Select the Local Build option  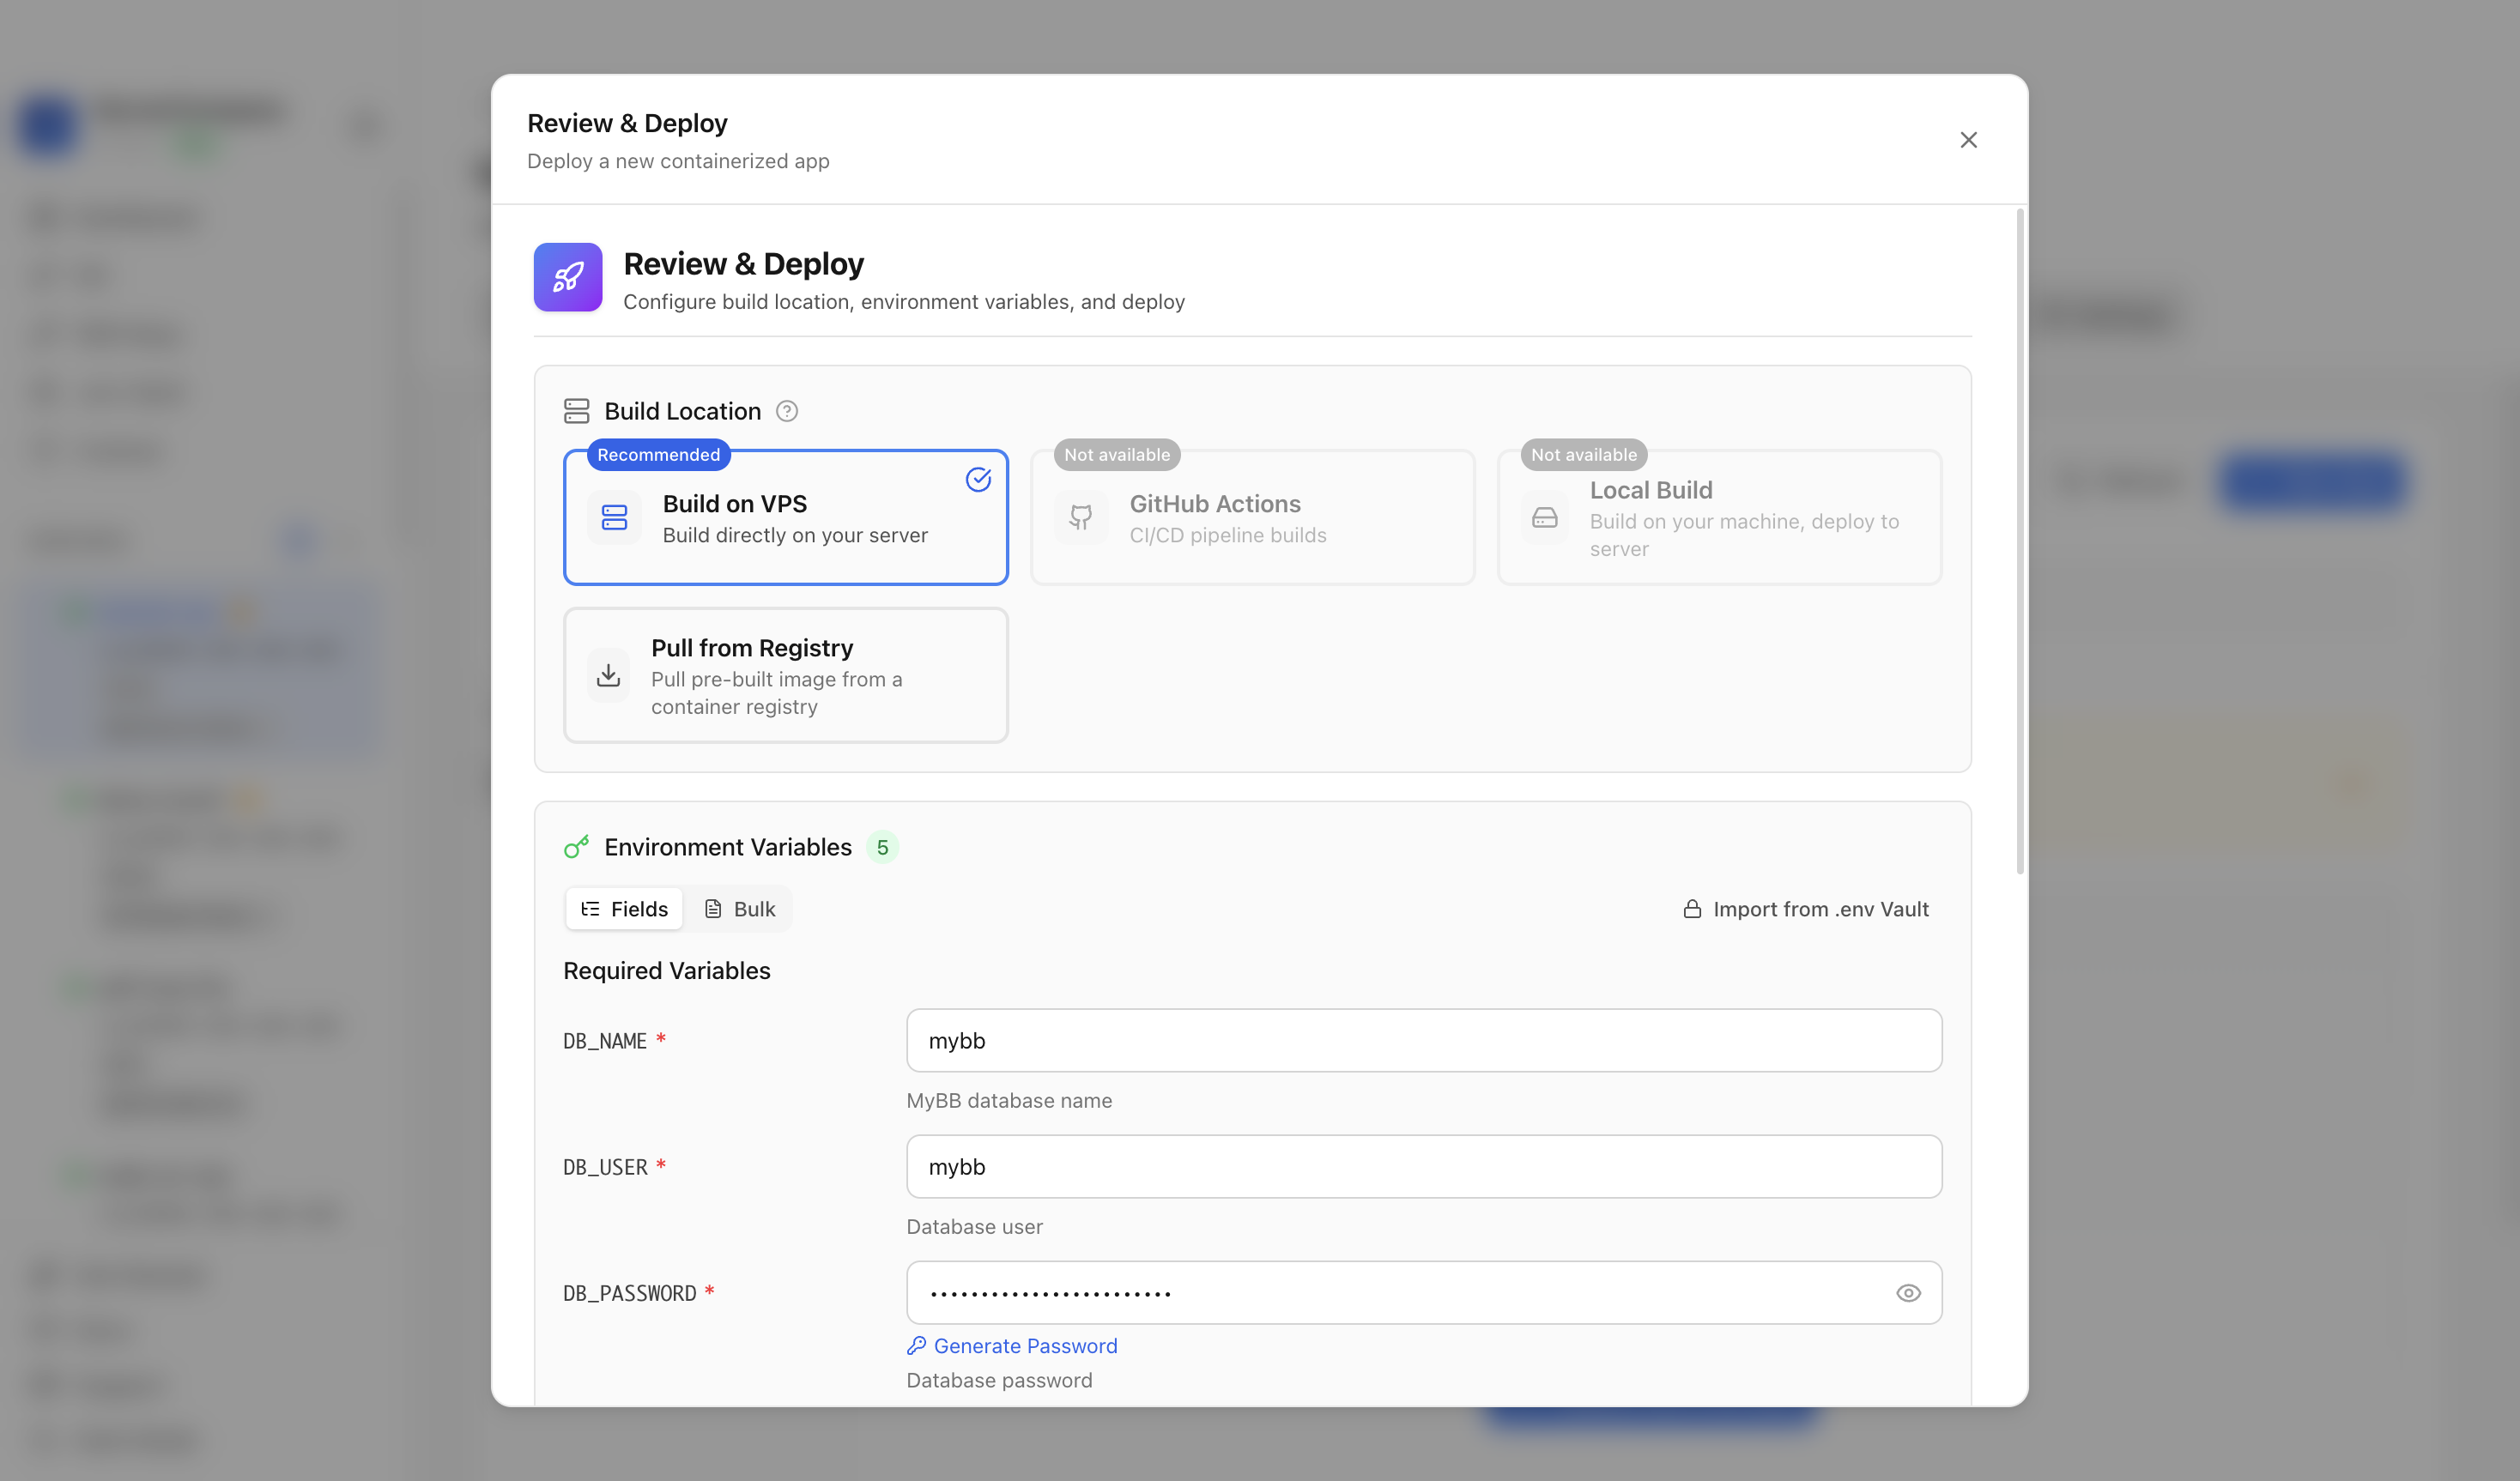coord(1720,517)
